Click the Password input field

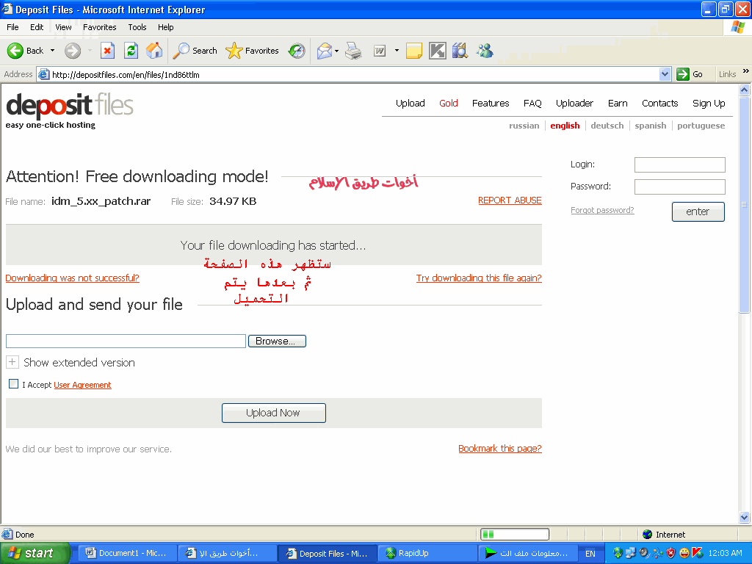click(x=679, y=187)
